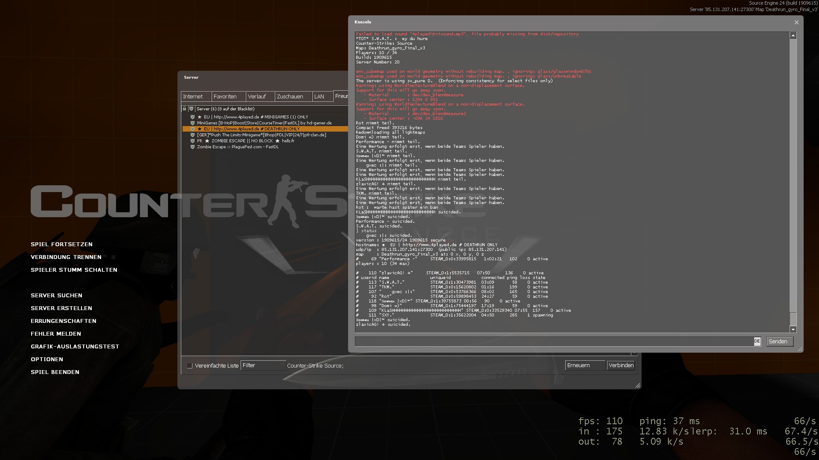Screen dimensions: 819x460
Task: Open Server erstellen menu item
Action: click(x=61, y=308)
